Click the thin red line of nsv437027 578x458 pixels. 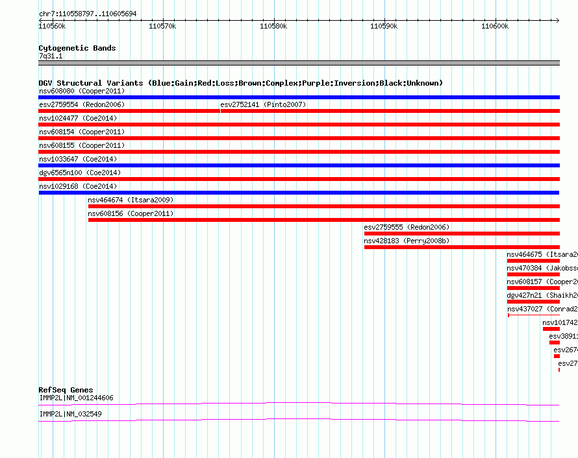534,315
